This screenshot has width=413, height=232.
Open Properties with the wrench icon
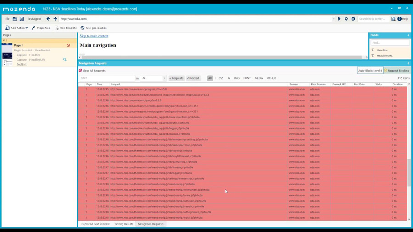pyautogui.click(x=33, y=28)
